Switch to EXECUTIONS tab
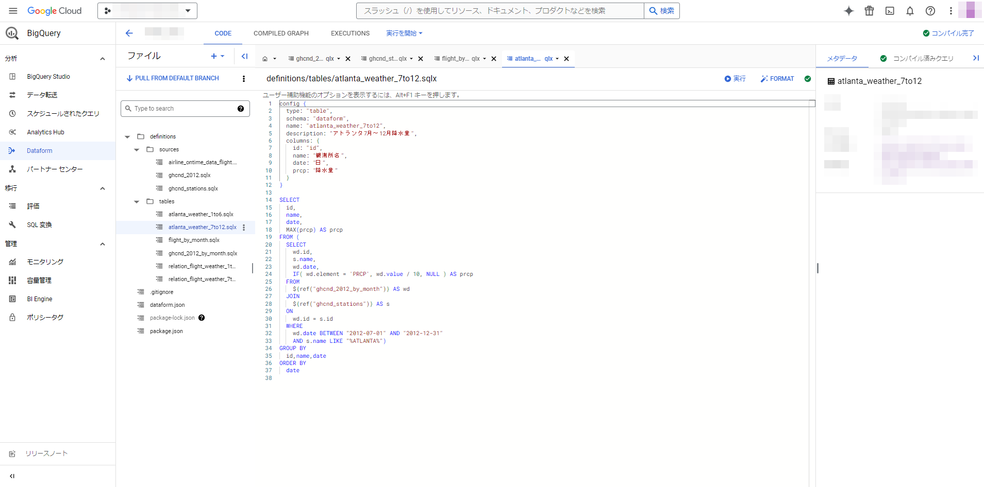This screenshot has width=984, height=487. pos(351,33)
